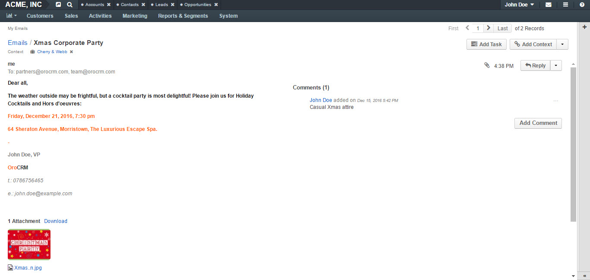Image resolution: width=590 pixels, height=280 pixels.
Task: Click the Casual Xmas attire comment text
Action: tap(332, 107)
